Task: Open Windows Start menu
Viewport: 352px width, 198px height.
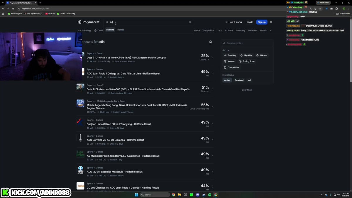Action: [x=136, y=195]
